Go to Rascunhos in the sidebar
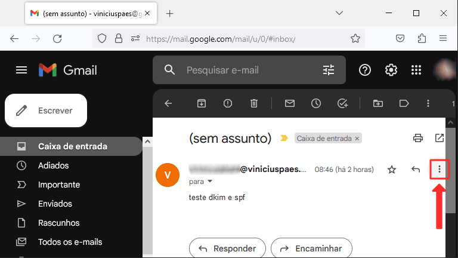This screenshot has width=458, height=258. point(58,223)
